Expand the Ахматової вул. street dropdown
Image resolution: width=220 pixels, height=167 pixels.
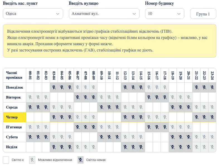click(x=104, y=14)
